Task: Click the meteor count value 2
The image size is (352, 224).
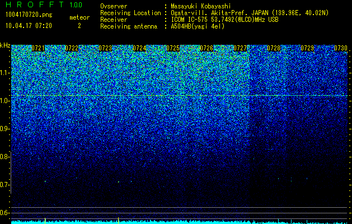Action: pyautogui.click(x=79, y=26)
